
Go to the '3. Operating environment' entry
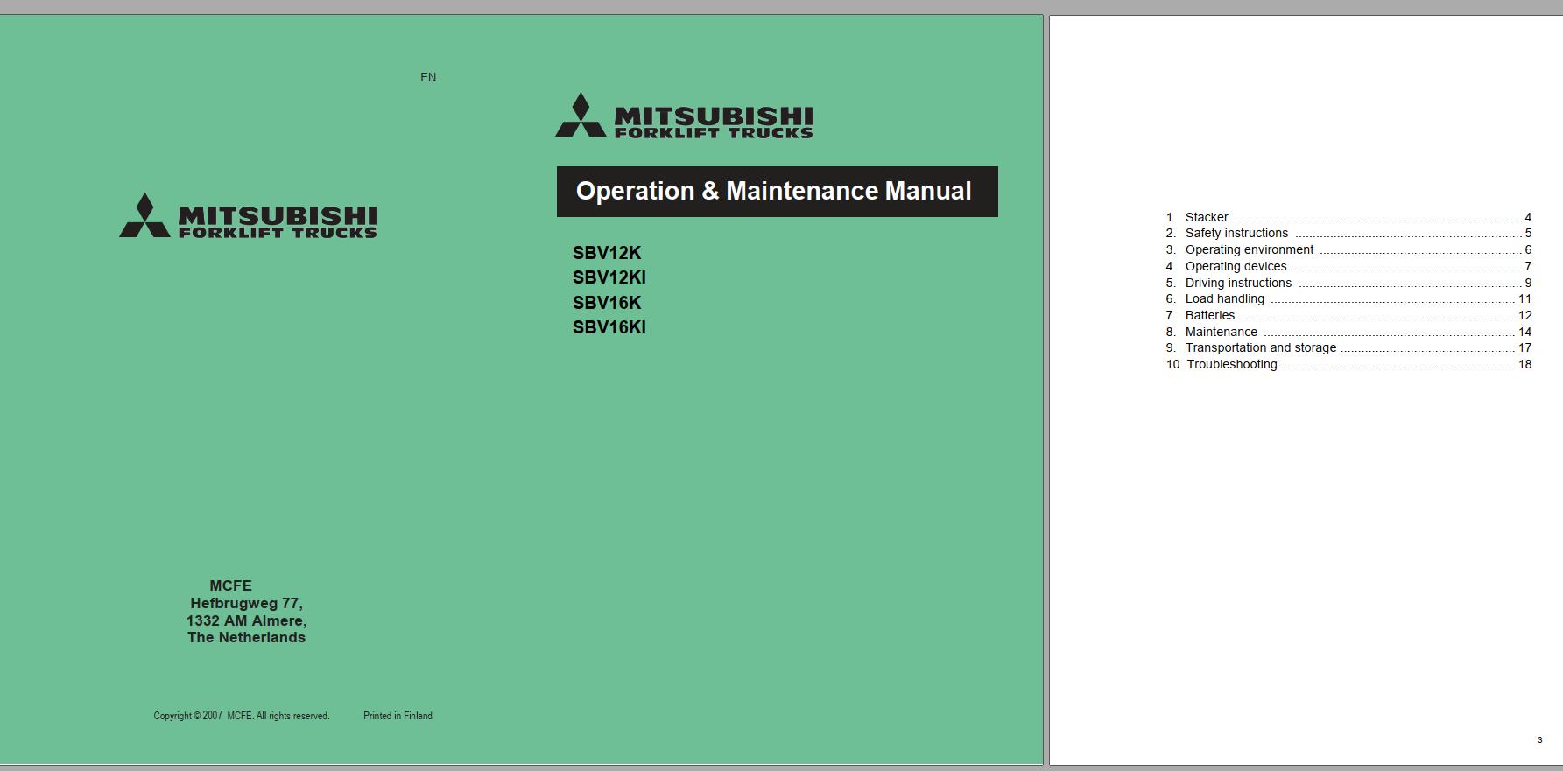[x=1348, y=249]
